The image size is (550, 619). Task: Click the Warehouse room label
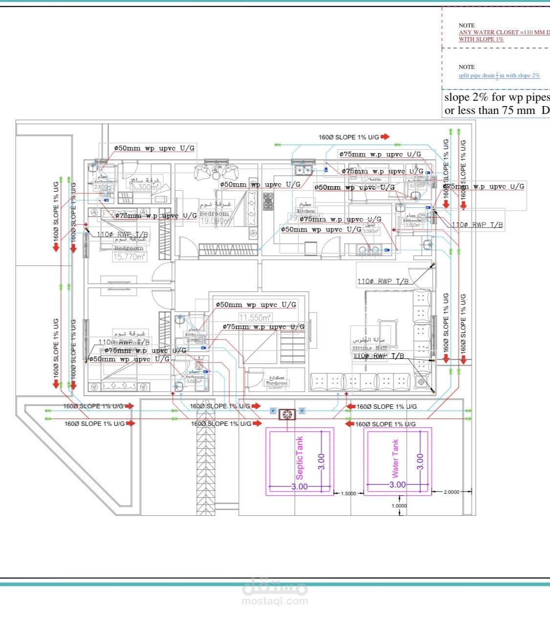pyautogui.click(x=276, y=384)
